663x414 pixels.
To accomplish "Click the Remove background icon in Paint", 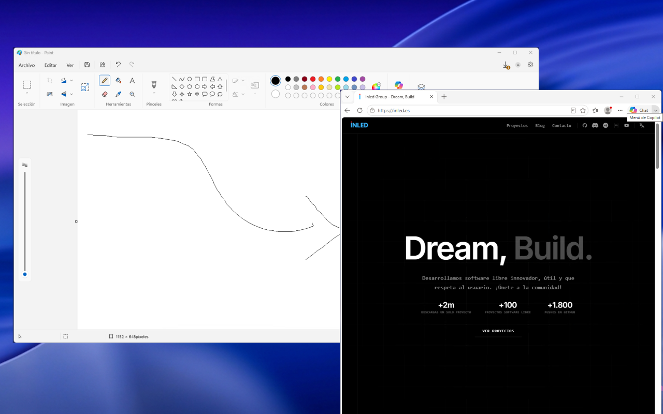I will click(50, 94).
